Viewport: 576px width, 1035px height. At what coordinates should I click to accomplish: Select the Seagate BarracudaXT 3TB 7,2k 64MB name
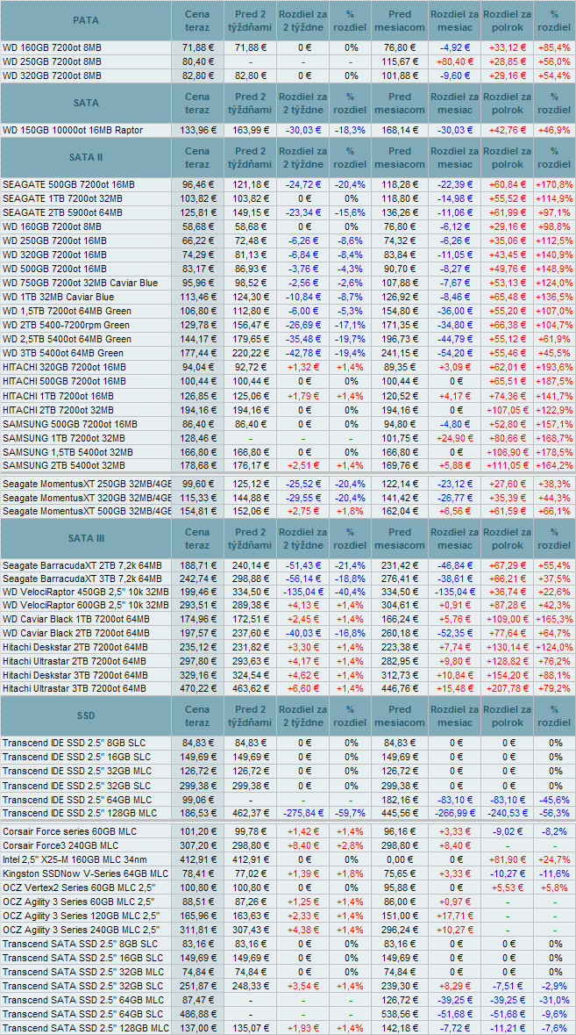point(82,579)
